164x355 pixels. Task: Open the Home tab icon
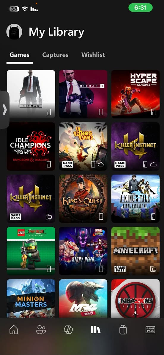[14, 330]
